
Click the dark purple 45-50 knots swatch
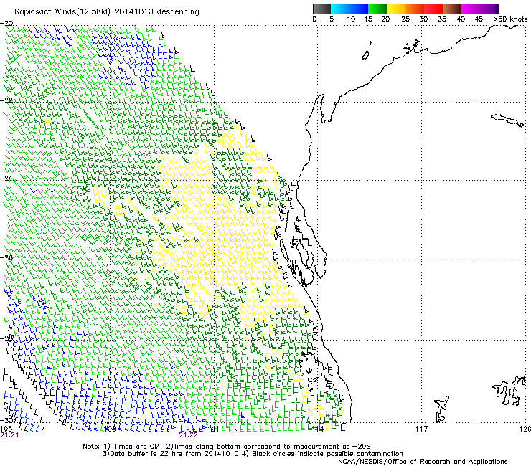point(489,9)
